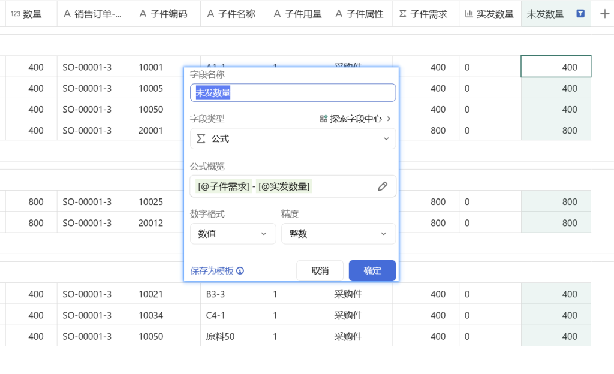
Task: Click the B3-3 name cell
Action: [234, 294]
